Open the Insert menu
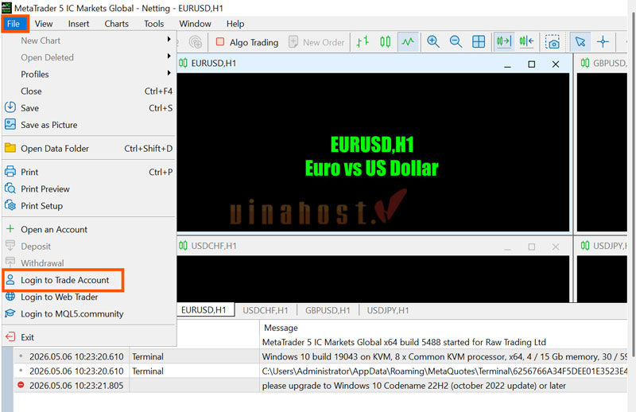Image resolution: width=636 pixels, height=412 pixels. point(78,24)
